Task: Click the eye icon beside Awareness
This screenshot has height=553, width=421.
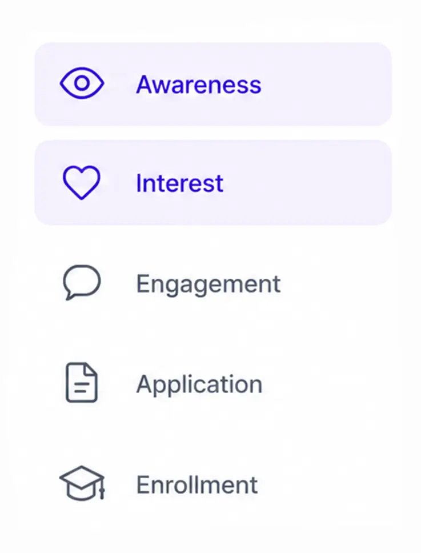Action: [82, 83]
